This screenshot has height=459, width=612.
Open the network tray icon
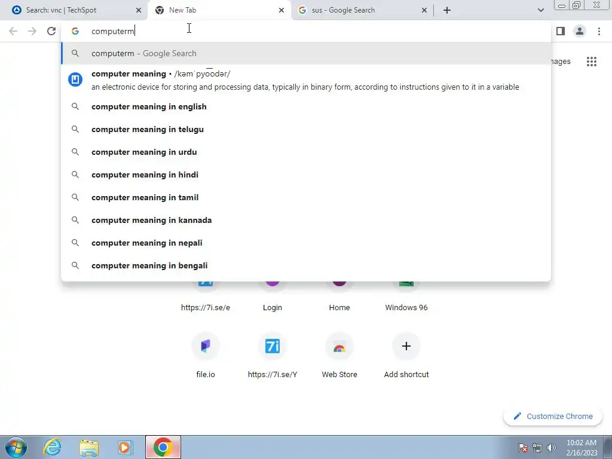coord(537,448)
